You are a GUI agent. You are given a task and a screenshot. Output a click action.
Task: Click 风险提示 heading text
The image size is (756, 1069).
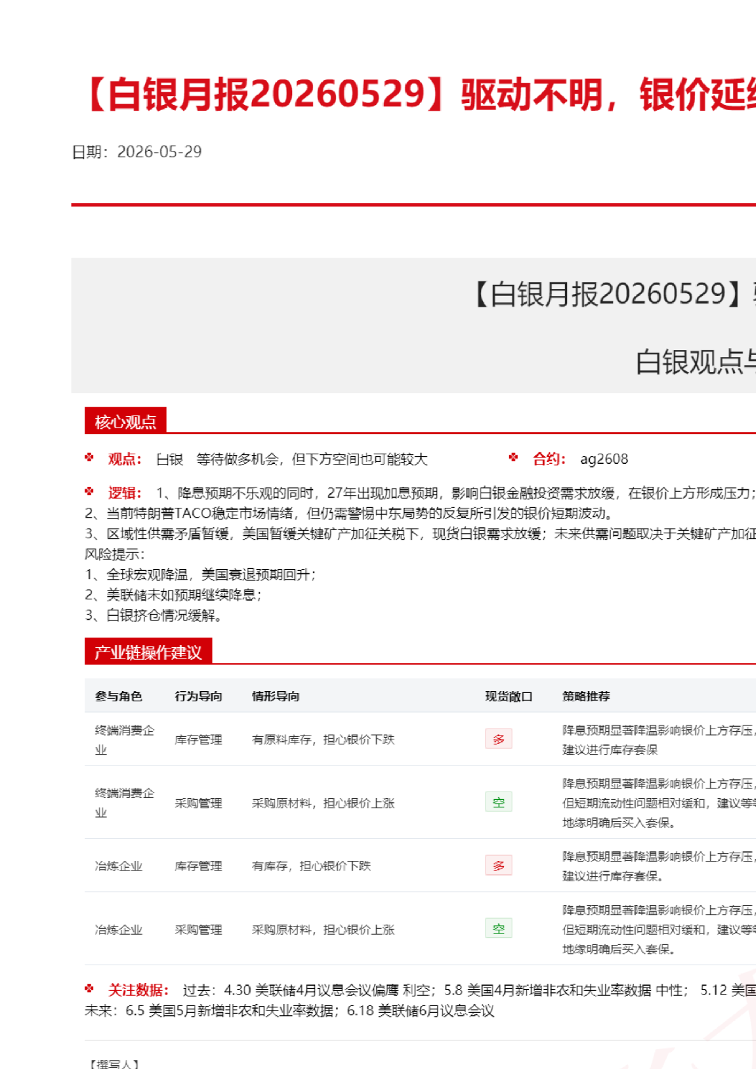coord(115,554)
